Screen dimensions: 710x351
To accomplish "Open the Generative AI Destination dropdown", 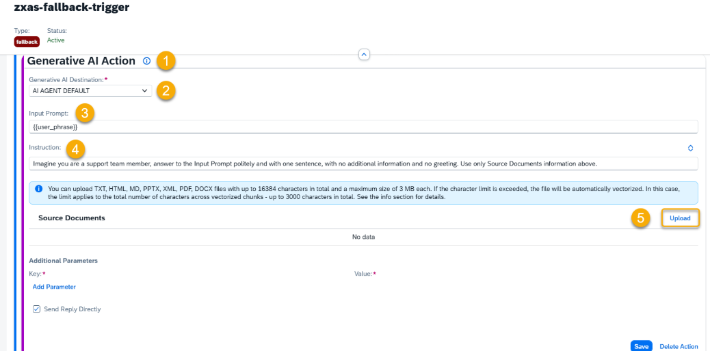I will (90, 91).
